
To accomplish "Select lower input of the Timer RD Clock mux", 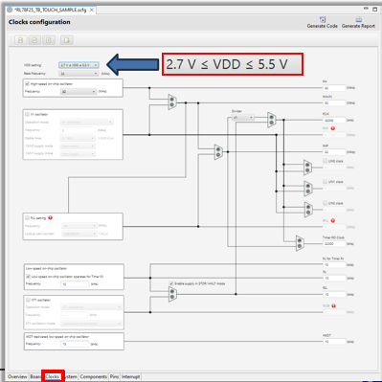I will click(x=300, y=246).
